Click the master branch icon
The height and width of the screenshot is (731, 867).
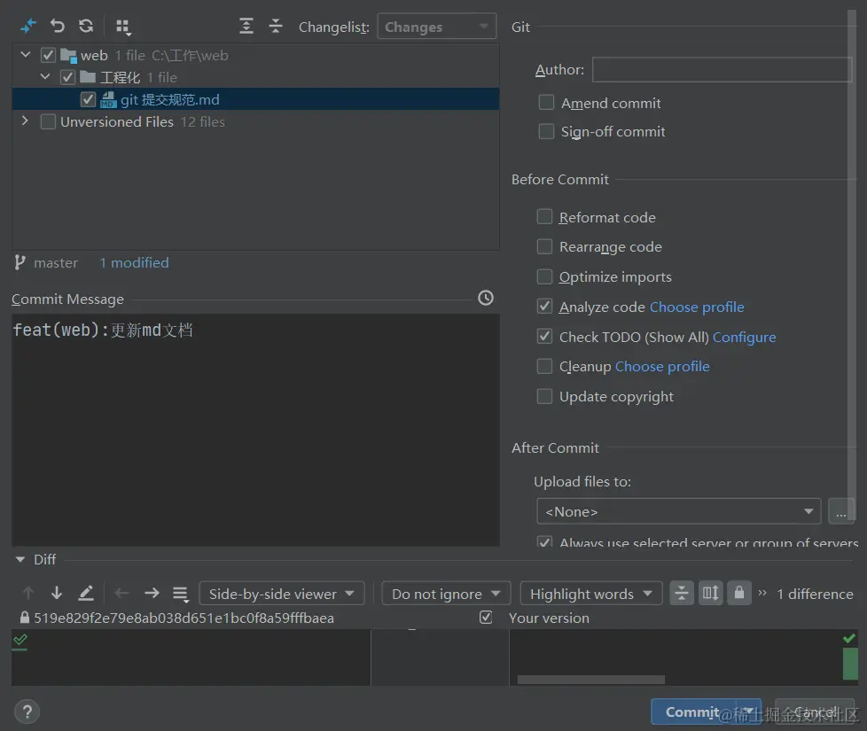(20, 262)
